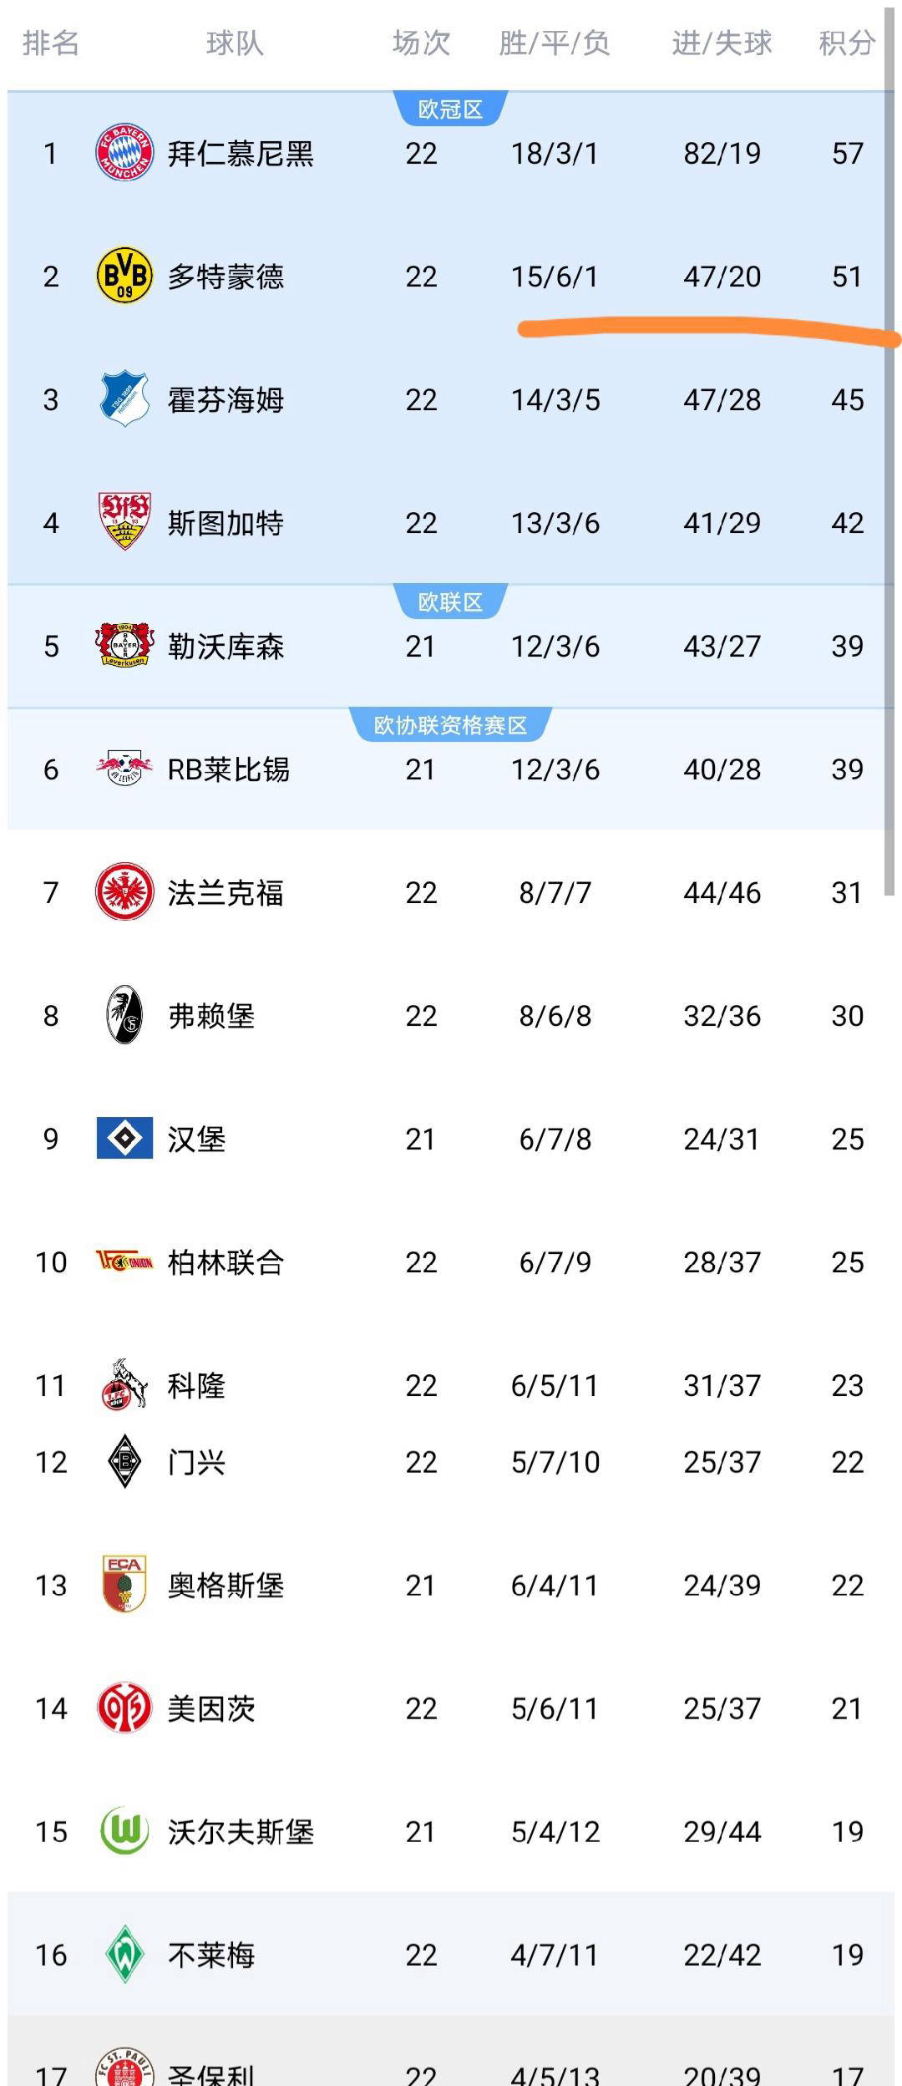Open the VfB Stuttgart crest
Image resolution: width=902 pixels, height=2086 pixels.
coord(124,522)
